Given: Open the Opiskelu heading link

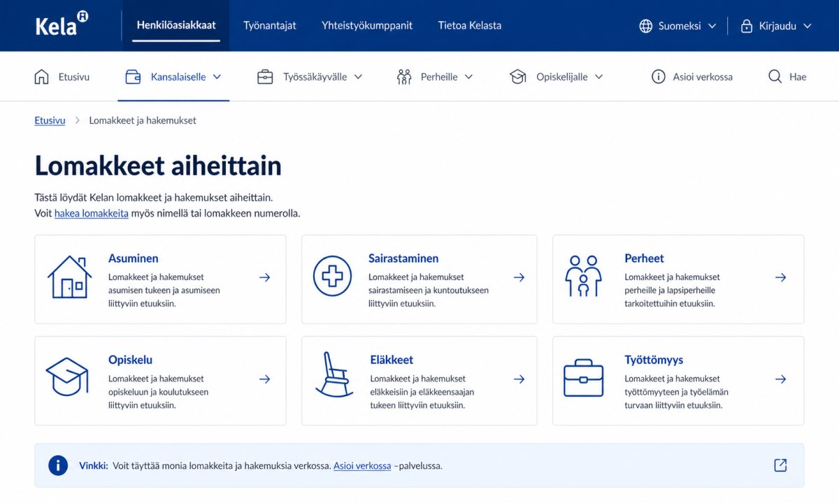Looking at the screenshot, I should tap(130, 360).
